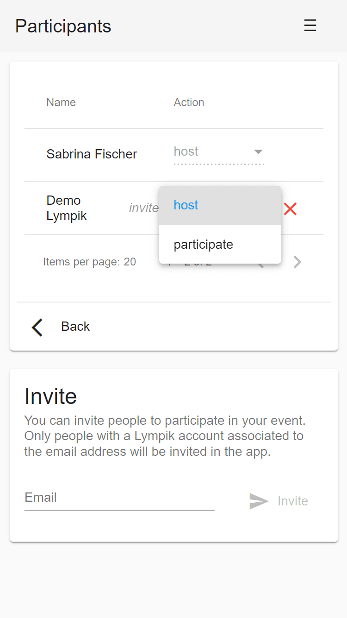The width and height of the screenshot is (347, 618).
Task: Click the Participants page title
Action: [x=63, y=26]
